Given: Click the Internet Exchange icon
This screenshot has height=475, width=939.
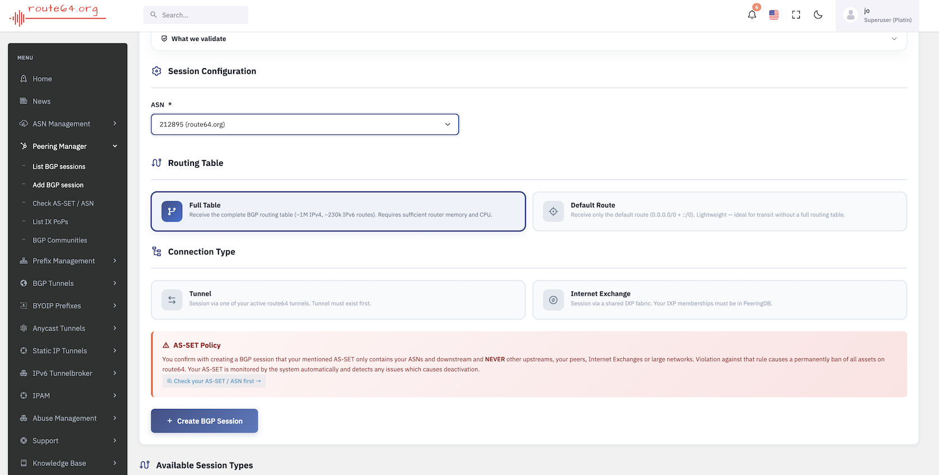Looking at the screenshot, I should [x=553, y=300].
